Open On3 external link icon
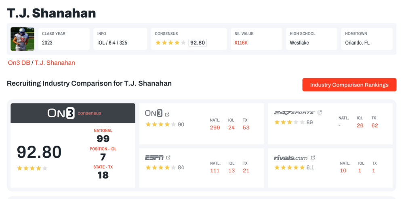404x199 pixels. pyautogui.click(x=167, y=114)
